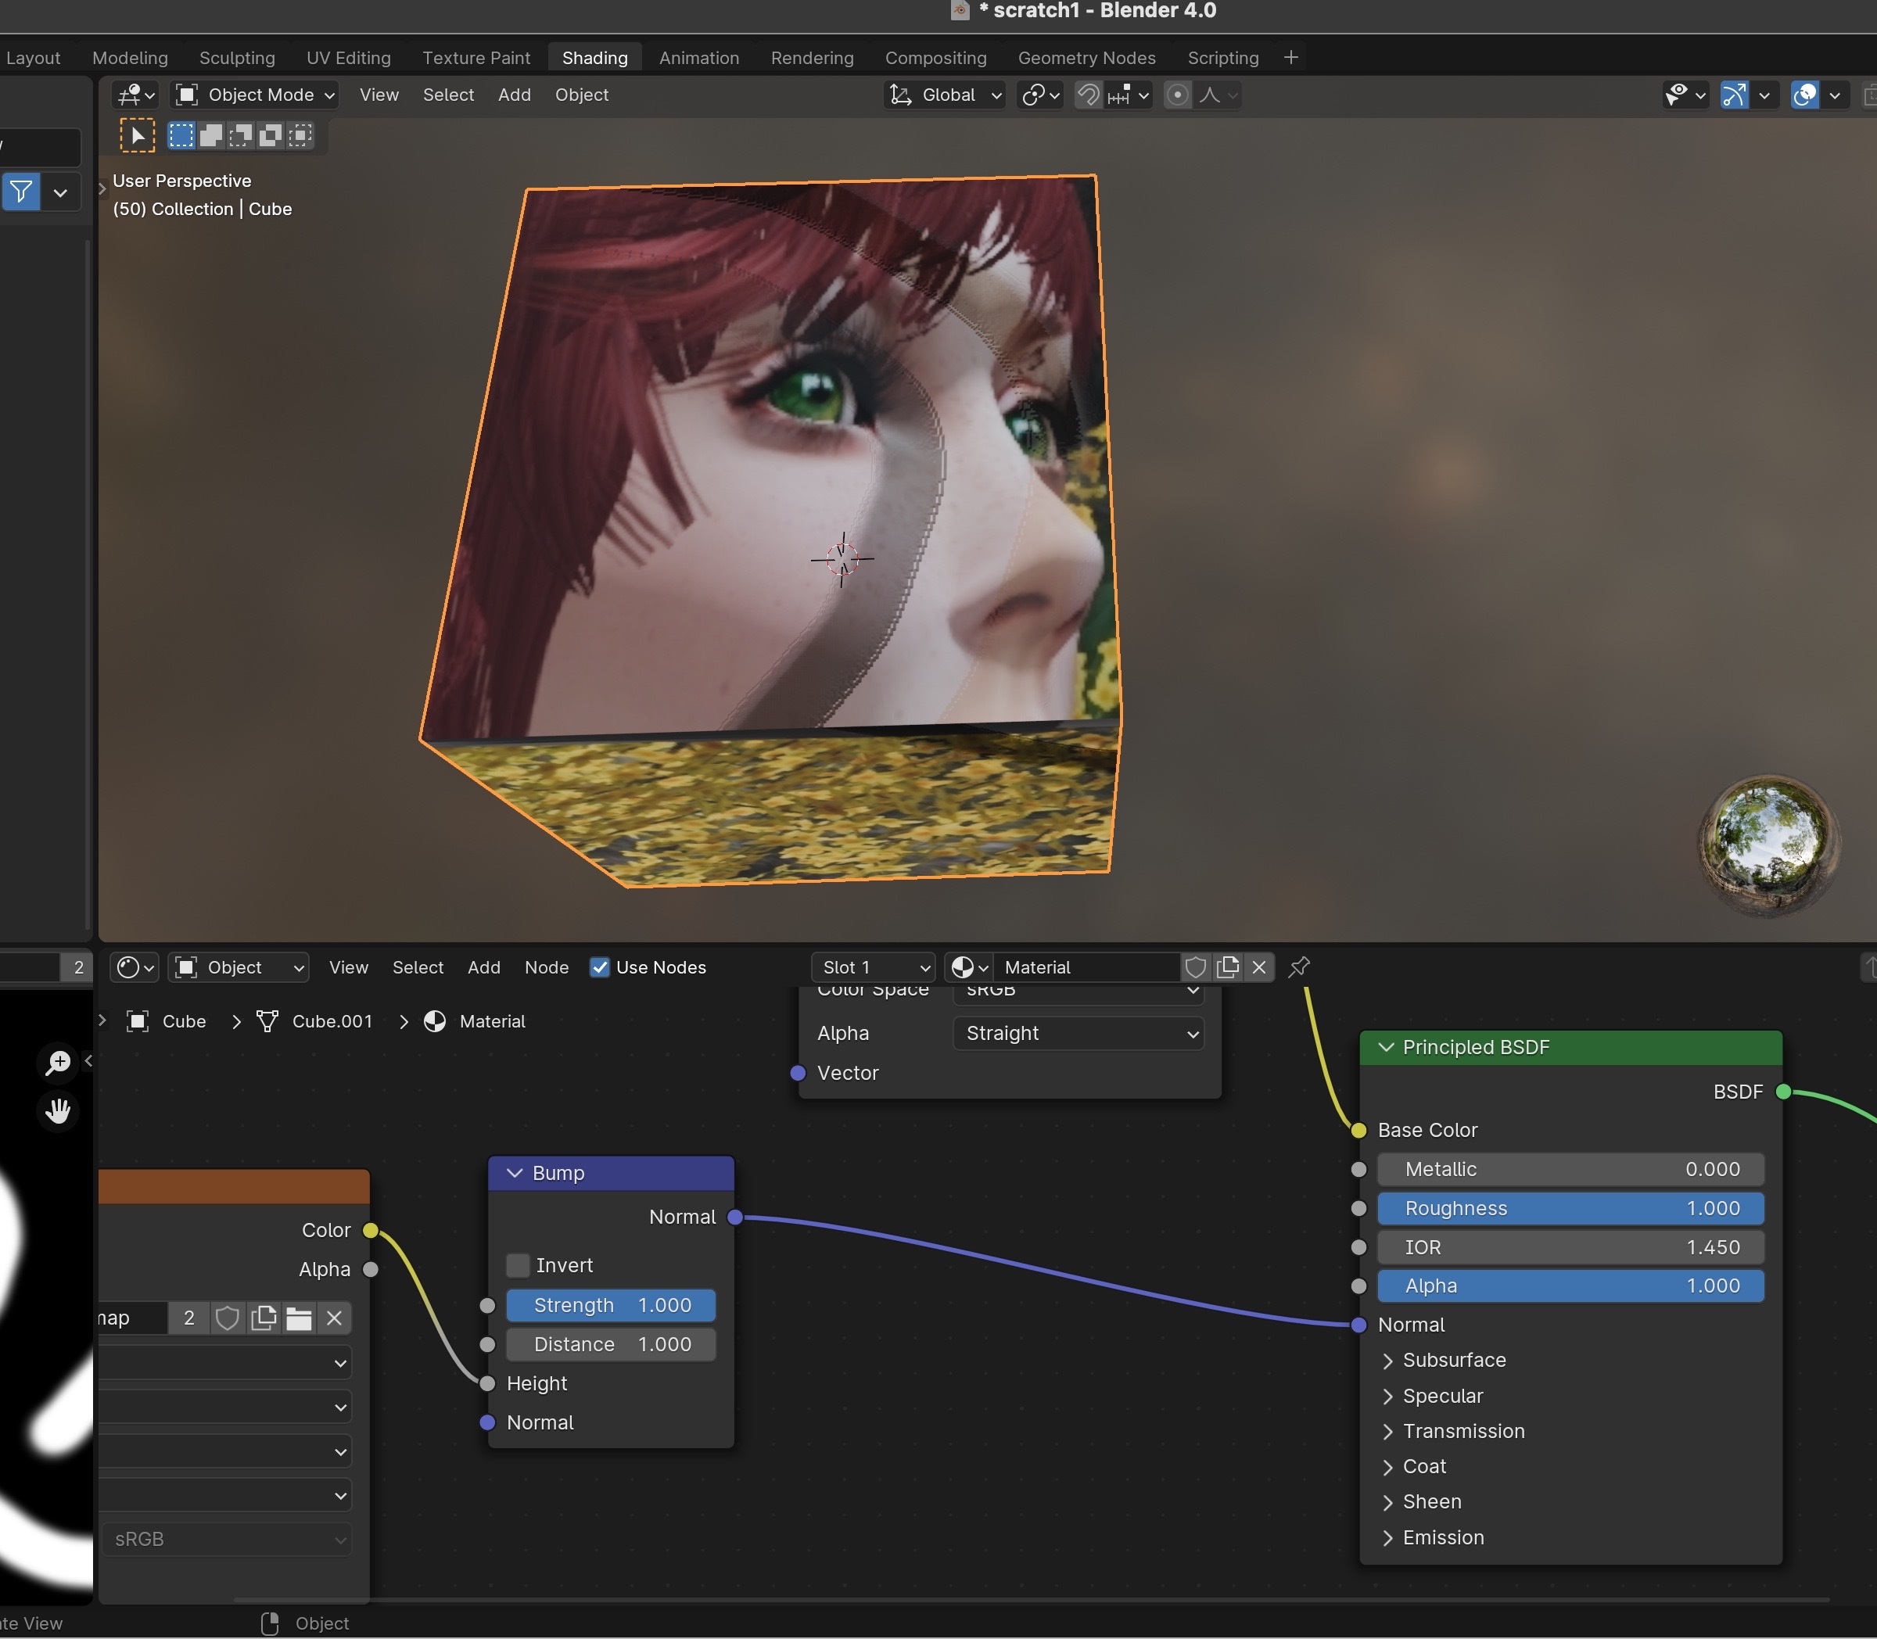Open the shader type Object dropdown
The image size is (1877, 1639).
[x=239, y=967]
